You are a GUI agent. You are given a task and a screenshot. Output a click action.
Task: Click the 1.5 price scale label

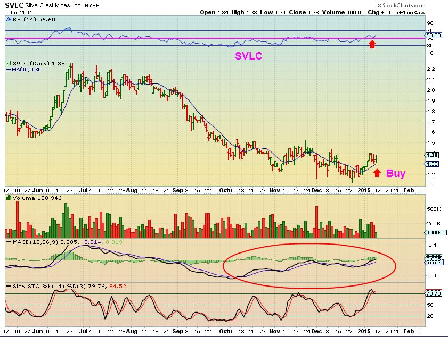pos(430,143)
